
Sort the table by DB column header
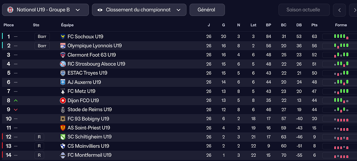pos(299,25)
